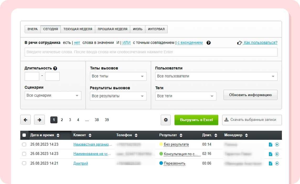
Task: Click the yellow Без результата status dot
Action: point(161,144)
